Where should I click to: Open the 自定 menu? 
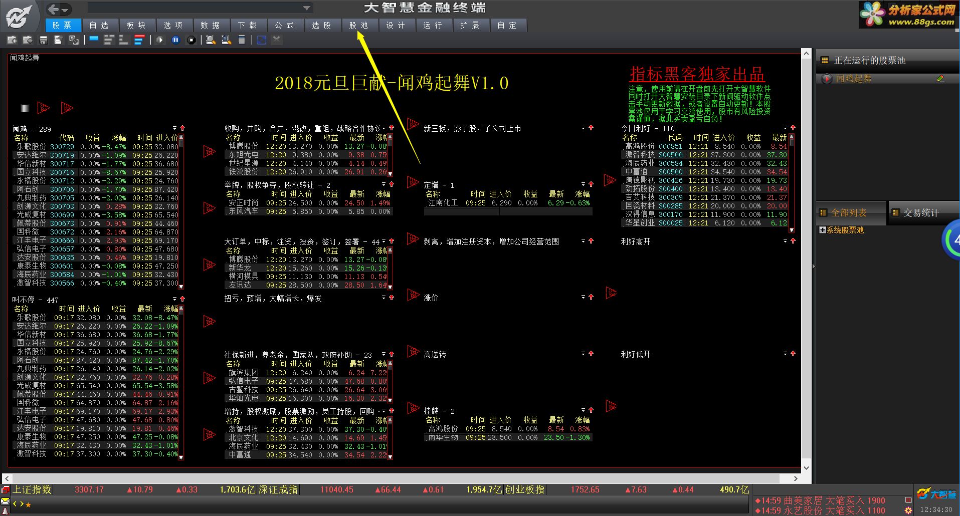click(x=508, y=25)
